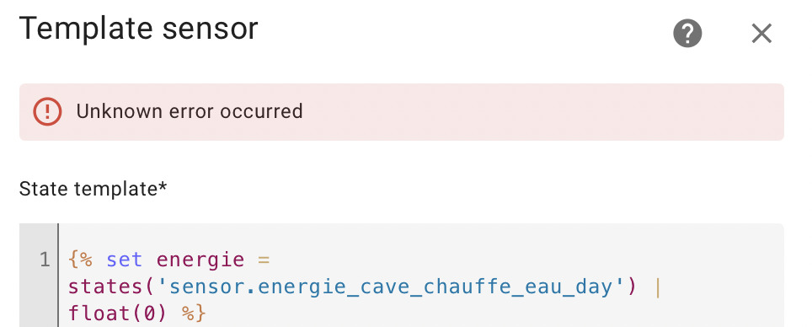
Task: Place cursor on the 'set' keyword
Action: point(125,259)
